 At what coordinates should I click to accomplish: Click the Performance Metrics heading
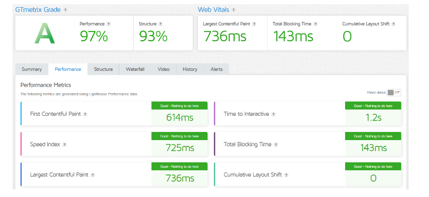(x=46, y=85)
